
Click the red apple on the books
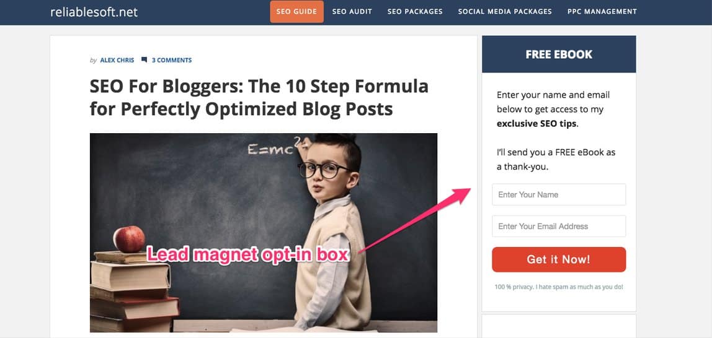129,239
